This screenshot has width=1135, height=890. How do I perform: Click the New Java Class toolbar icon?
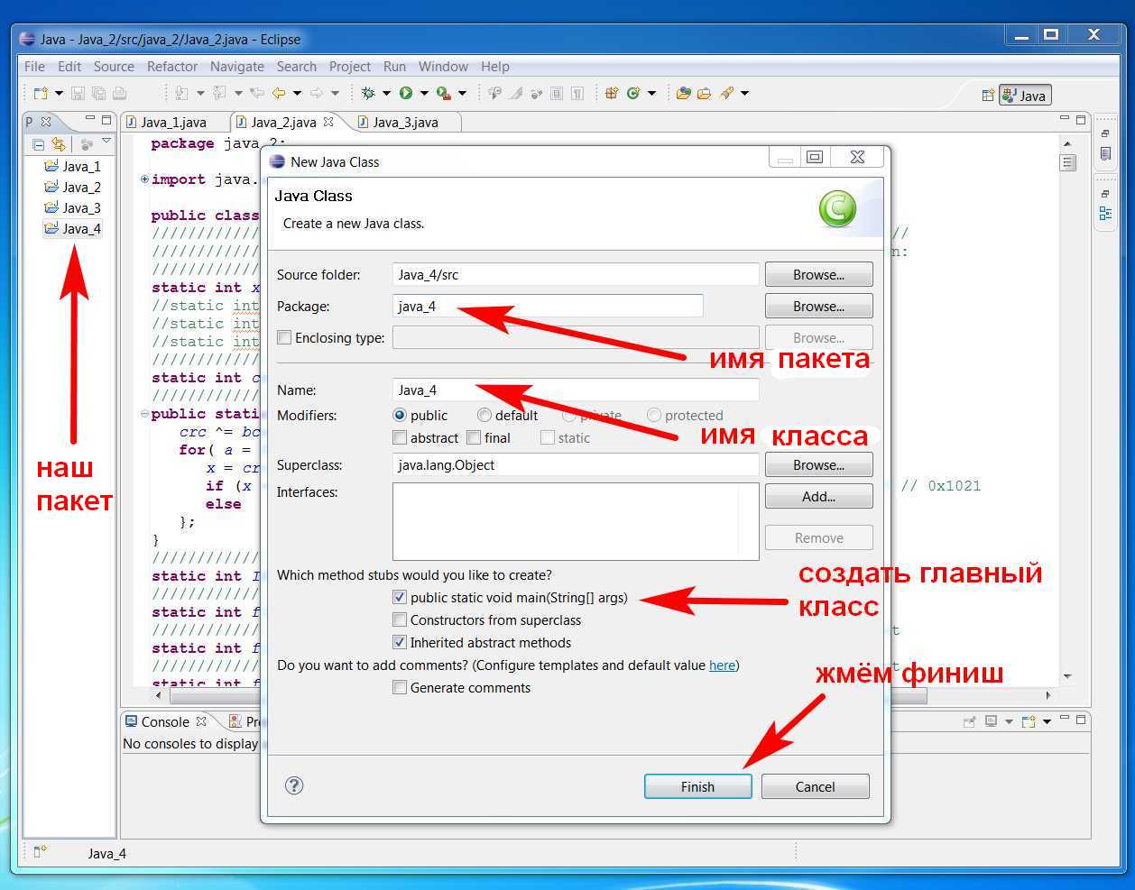coord(632,93)
